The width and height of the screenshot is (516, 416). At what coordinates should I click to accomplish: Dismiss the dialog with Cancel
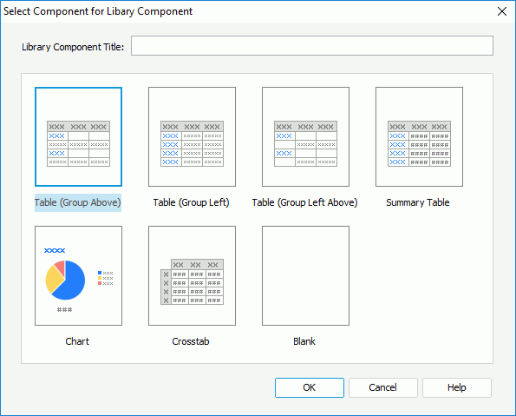point(383,387)
